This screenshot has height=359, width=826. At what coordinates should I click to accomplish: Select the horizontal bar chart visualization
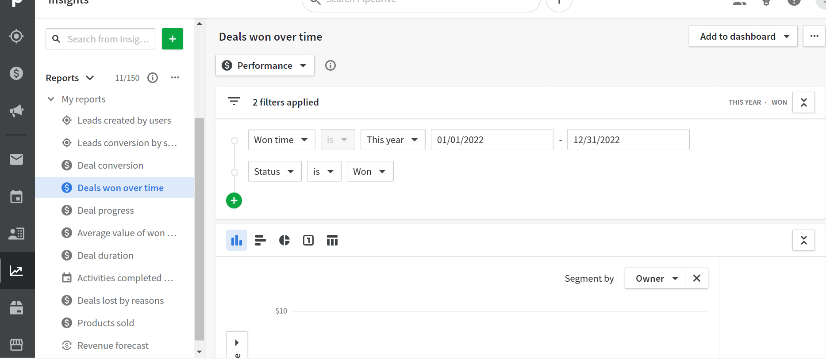[x=260, y=240]
